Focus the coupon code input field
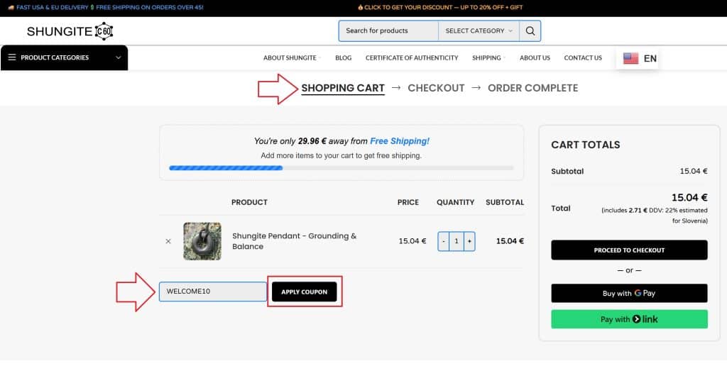Screen dimensions: 727x366 (x=213, y=292)
